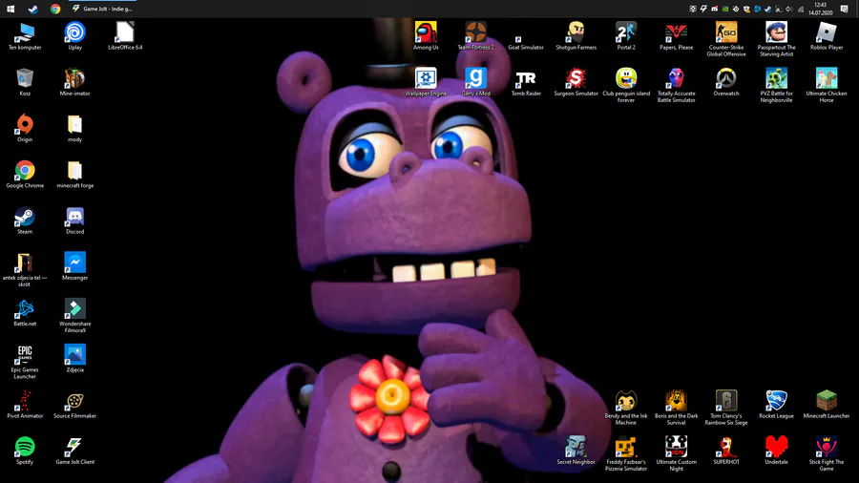Select the Source Filmmaker icon
This screenshot has width=859, height=483.
tap(75, 404)
